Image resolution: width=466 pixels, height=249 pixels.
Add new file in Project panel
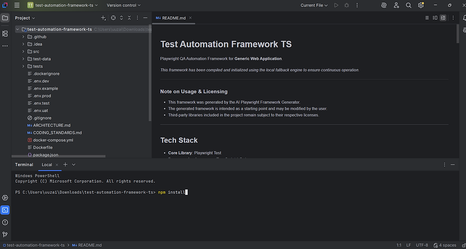point(103,18)
